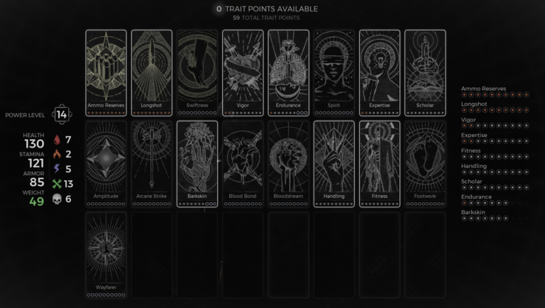This screenshot has height=308, width=545.
Task: Pick the Fitness trait card
Action: [x=380, y=164]
